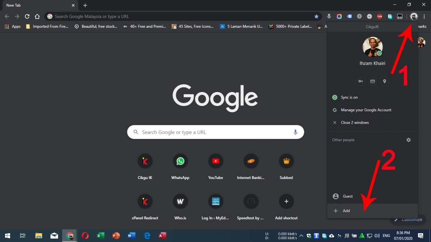Open the Windows Start menu

(x=8, y=235)
